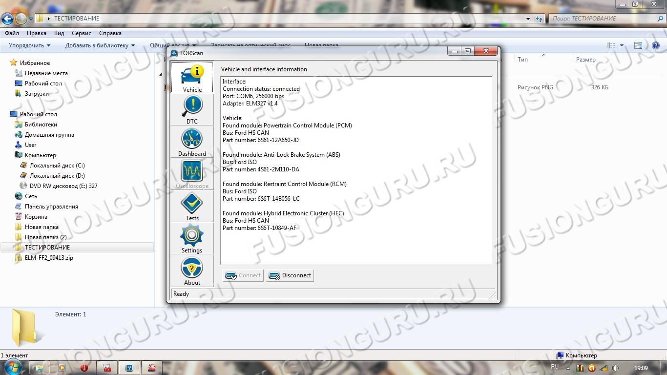Screen dimensions: 667x375
Task: Sort by the Тип column header
Action: (523, 60)
